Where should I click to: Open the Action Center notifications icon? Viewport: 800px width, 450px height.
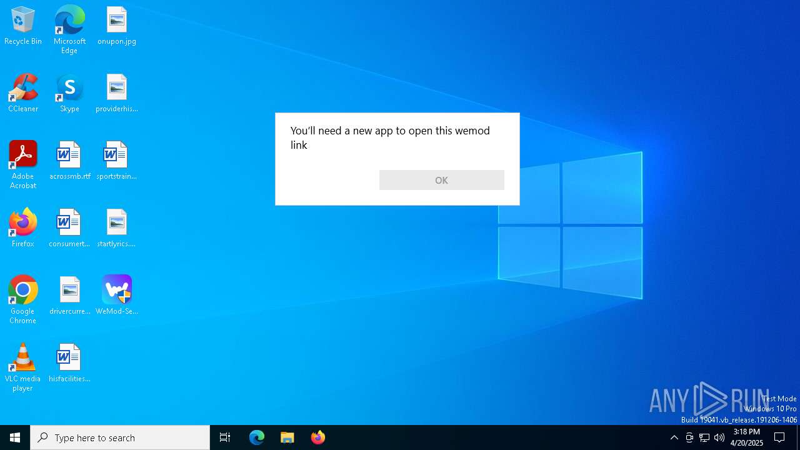coord(779,437)
